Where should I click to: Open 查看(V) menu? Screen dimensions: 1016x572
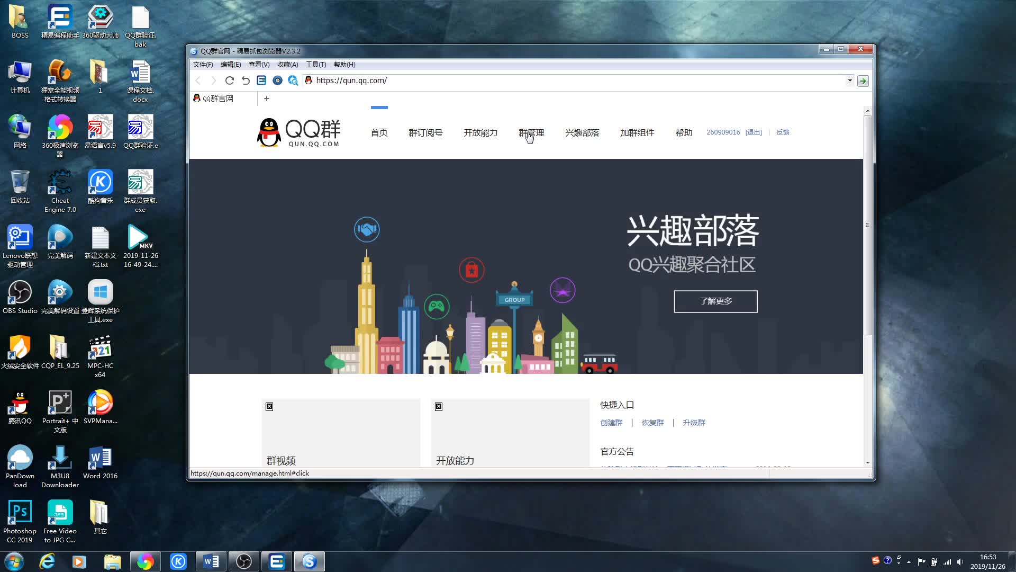[259, 65]
